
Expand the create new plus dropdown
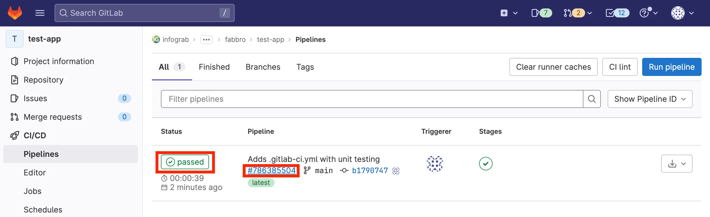509,13
